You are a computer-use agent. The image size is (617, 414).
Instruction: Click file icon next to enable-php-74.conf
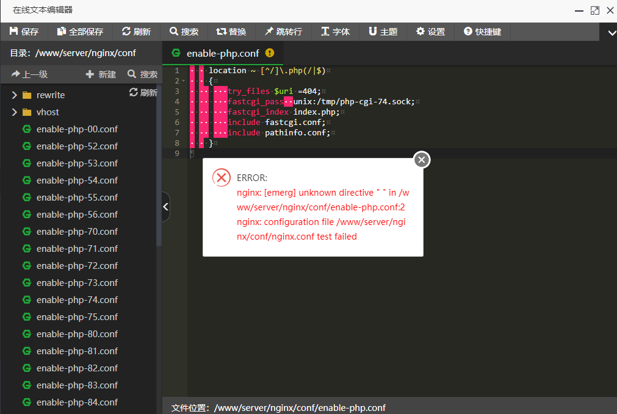tap(27, 299)
